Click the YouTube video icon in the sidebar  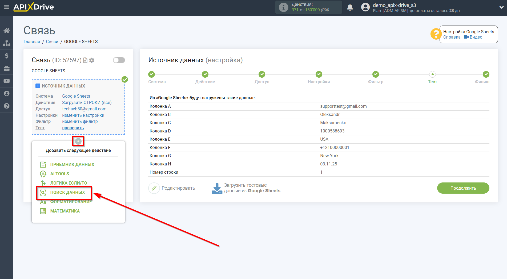tap(7, 81)
